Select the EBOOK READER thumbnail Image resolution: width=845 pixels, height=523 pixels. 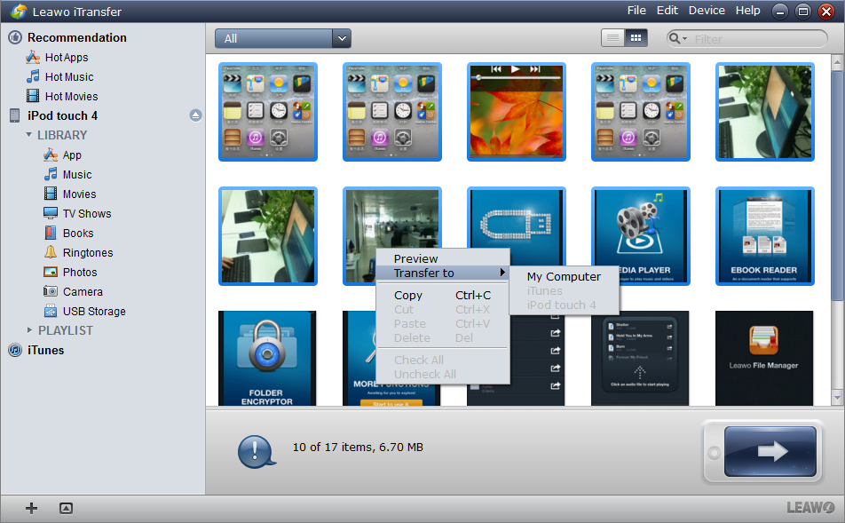point(765,235)
